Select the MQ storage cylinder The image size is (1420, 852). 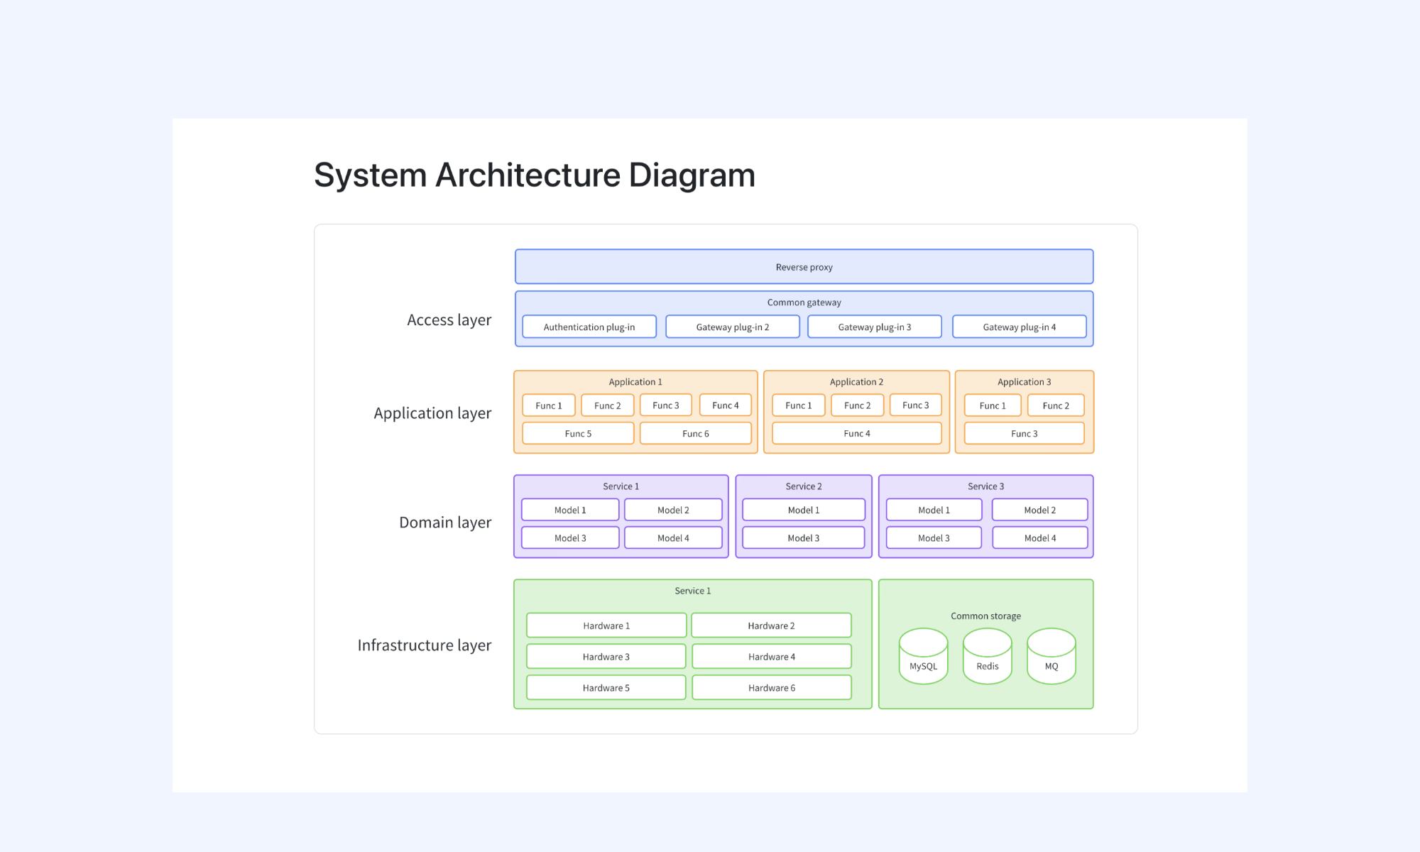coord(1052,656)
